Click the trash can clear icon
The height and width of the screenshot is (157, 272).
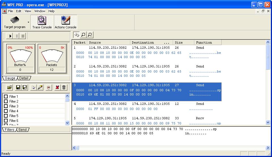pyautogui.click(x=64, y=87)
